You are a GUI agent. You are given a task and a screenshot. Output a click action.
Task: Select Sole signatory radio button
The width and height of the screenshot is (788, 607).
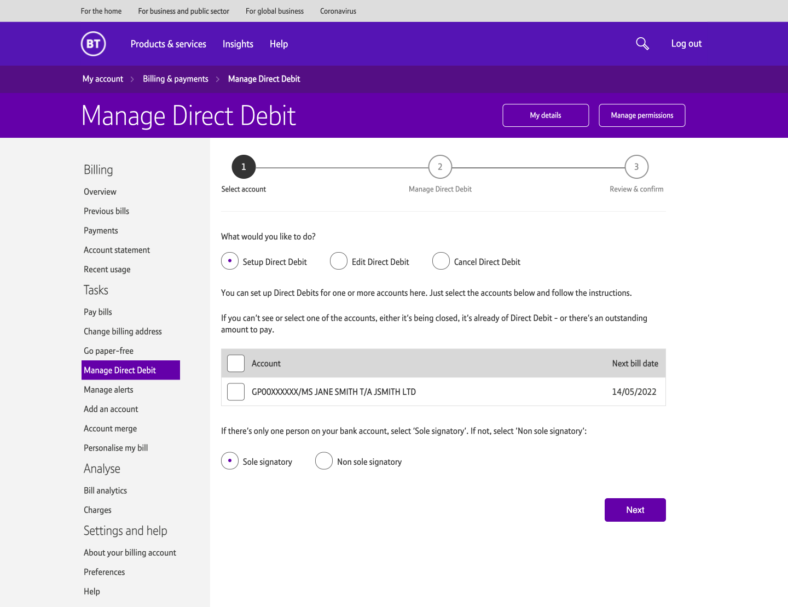(x=230, y=461)
